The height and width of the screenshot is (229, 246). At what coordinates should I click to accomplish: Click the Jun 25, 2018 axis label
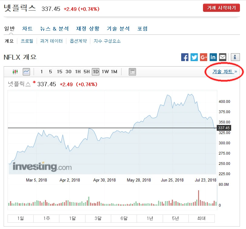(172, 180)
